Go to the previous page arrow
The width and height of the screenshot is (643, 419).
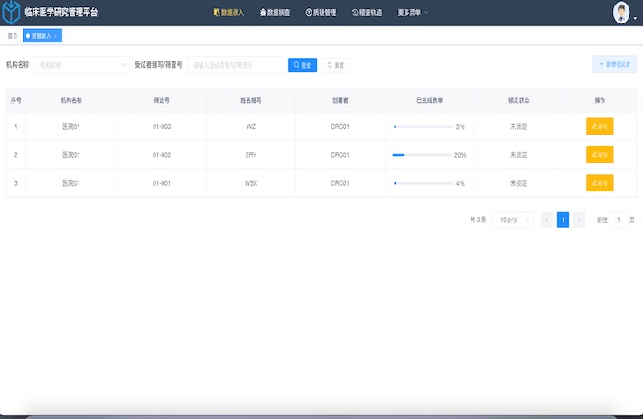point(546,219)
